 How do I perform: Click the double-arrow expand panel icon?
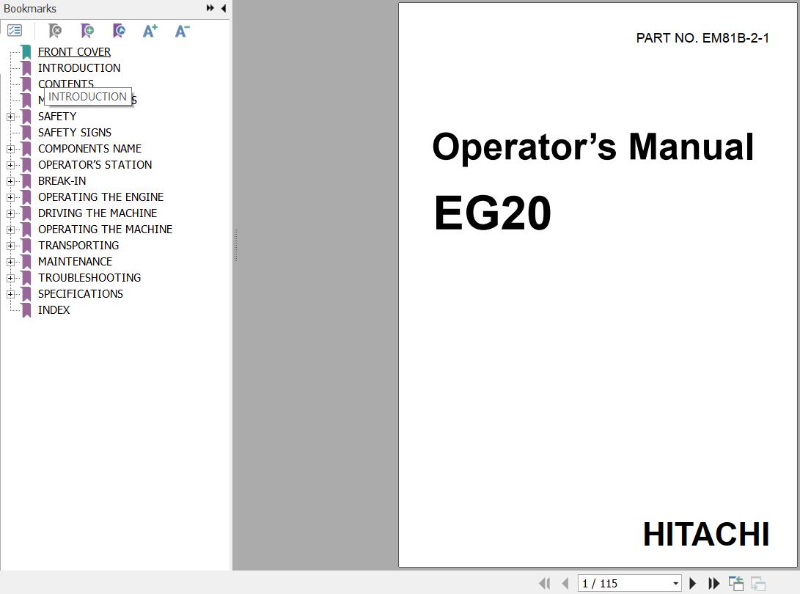(x=210, y=8)
